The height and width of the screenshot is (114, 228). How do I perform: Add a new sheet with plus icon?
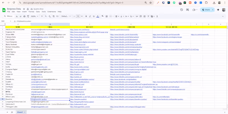click(7, 112)
